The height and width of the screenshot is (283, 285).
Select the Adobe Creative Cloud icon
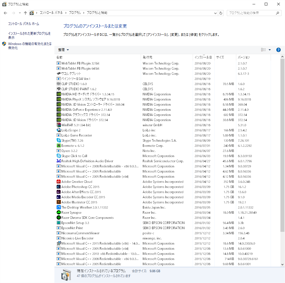pos(58,181)
